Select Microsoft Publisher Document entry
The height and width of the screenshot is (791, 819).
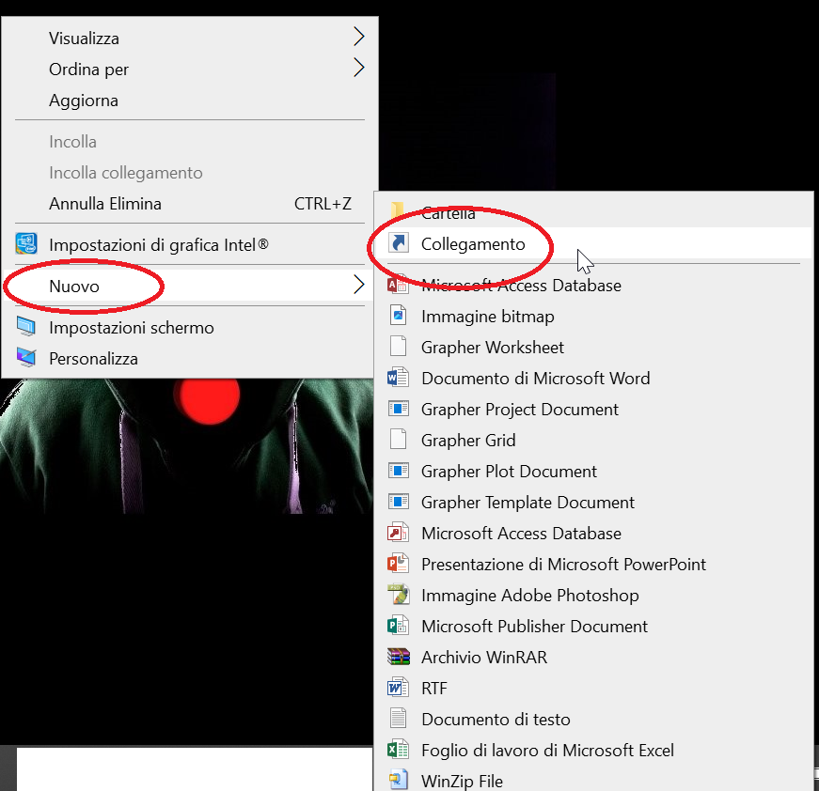click(594, 626)
